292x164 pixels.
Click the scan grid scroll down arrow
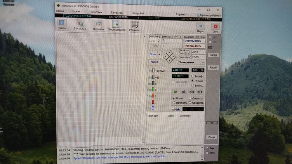144,142
